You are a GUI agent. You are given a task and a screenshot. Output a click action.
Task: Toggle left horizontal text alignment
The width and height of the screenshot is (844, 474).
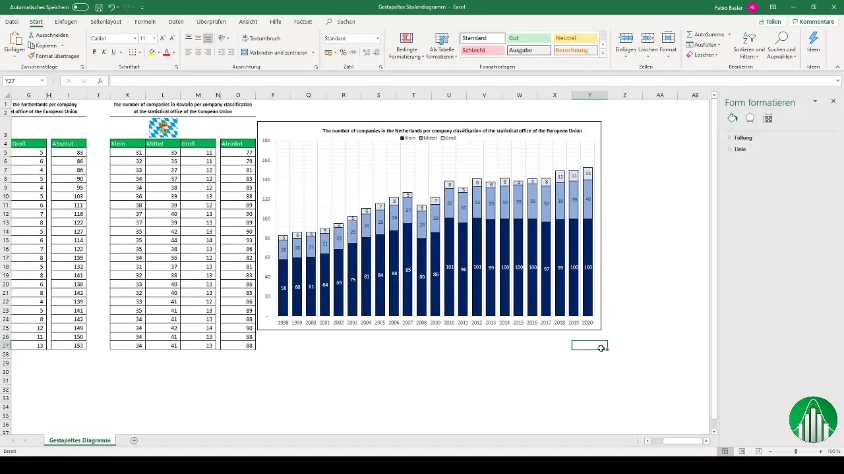[189, 52]
